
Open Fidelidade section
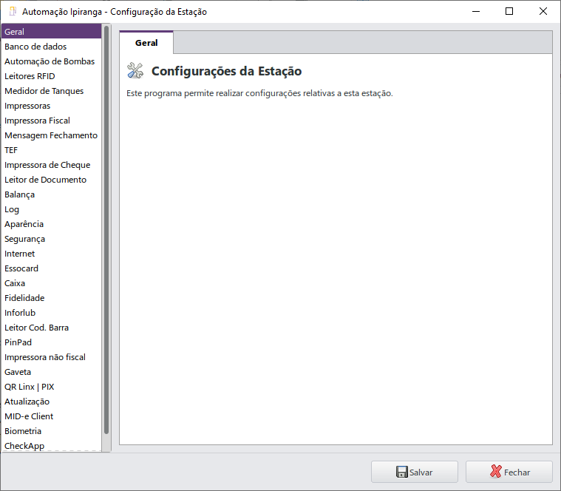pyautogui.click(x=52, y=298)
